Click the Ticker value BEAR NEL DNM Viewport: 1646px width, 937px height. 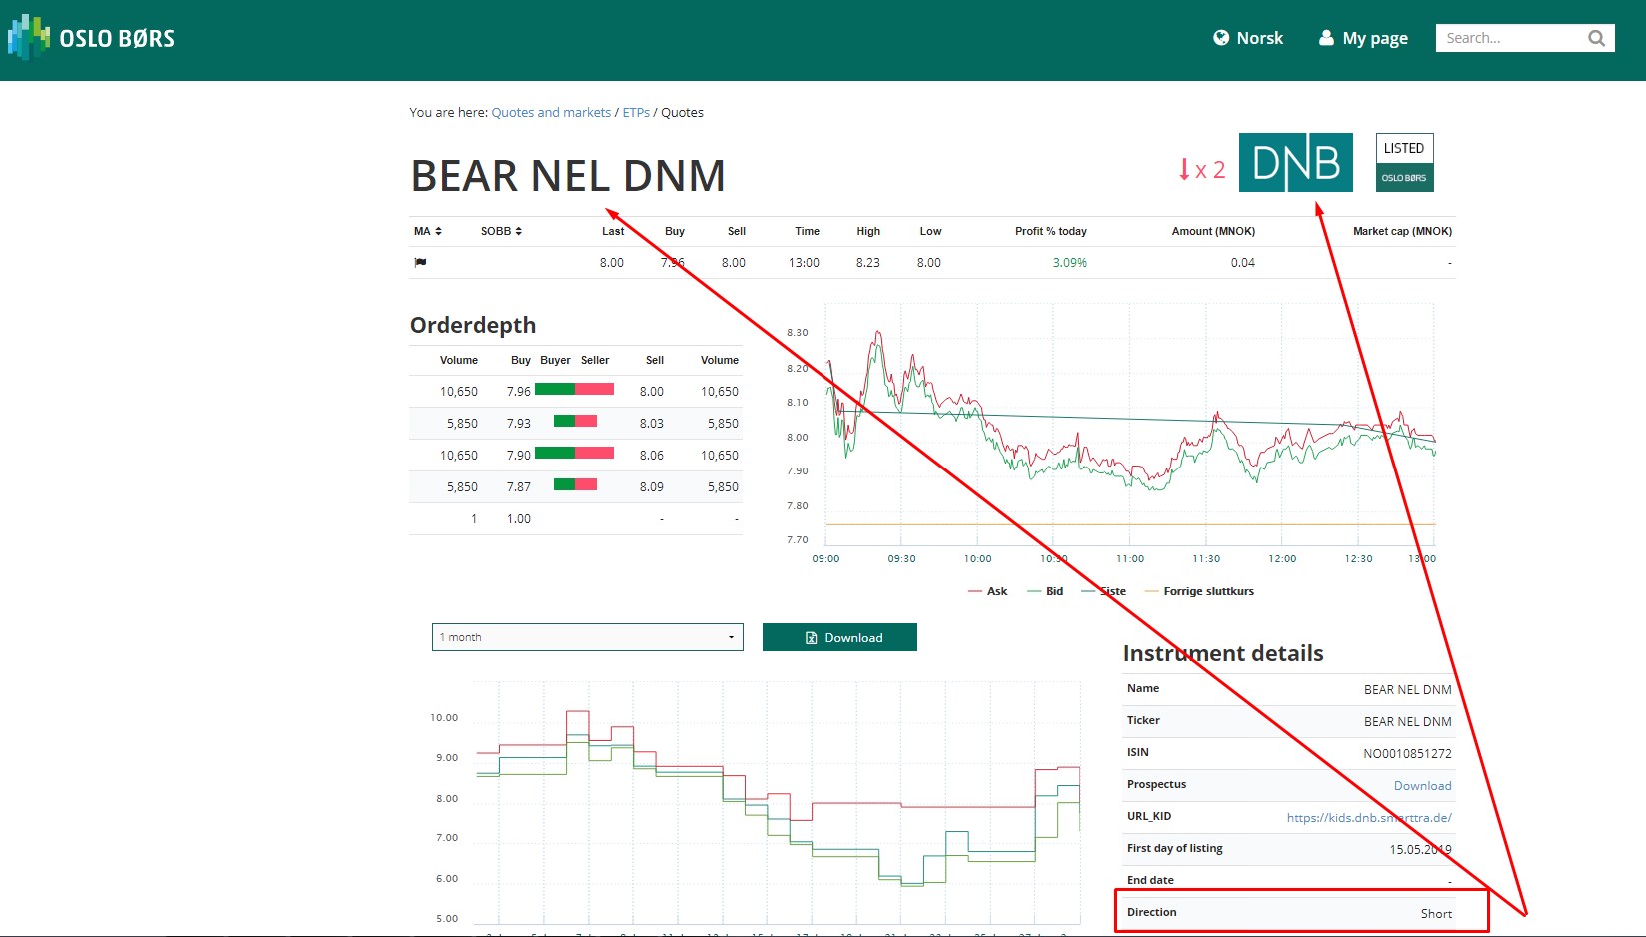tap(1407, 722)
